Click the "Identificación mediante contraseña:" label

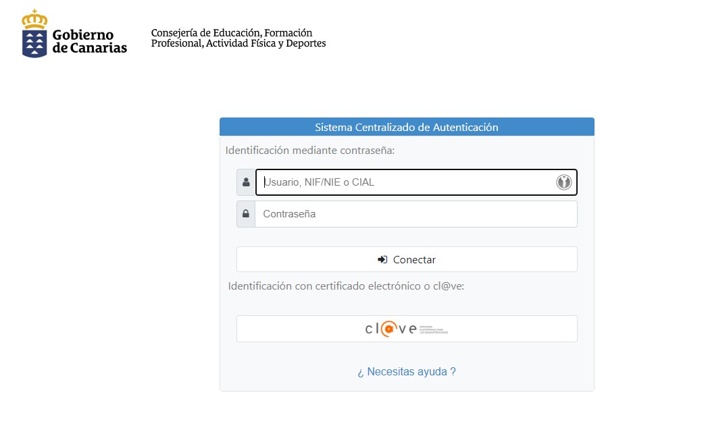(x=310, y=151)
